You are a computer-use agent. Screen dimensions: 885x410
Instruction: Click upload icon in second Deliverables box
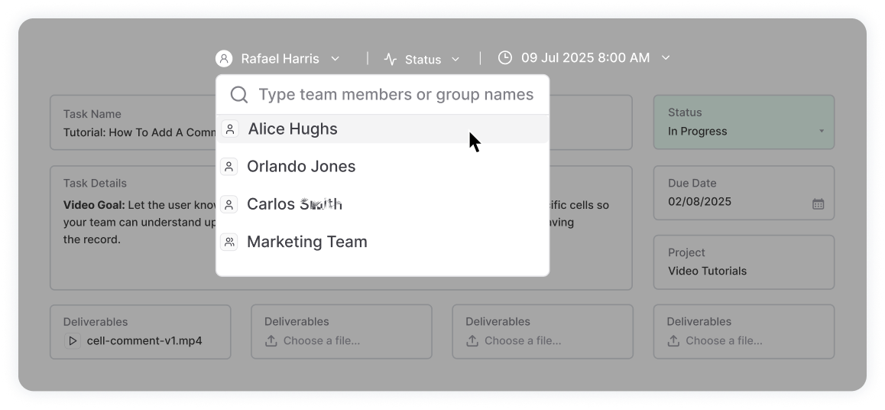point(271,341)
